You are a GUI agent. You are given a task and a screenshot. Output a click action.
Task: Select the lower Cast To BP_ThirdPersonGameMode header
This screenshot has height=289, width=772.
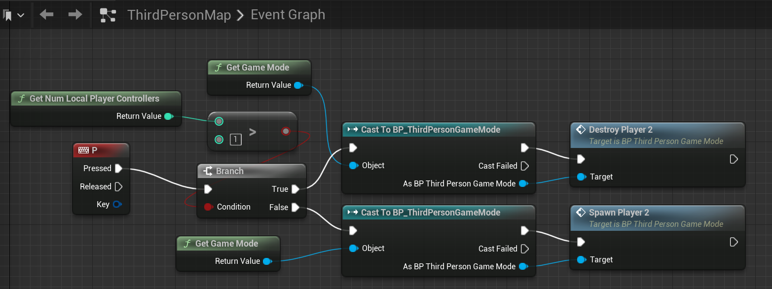(x=439, y=213)
